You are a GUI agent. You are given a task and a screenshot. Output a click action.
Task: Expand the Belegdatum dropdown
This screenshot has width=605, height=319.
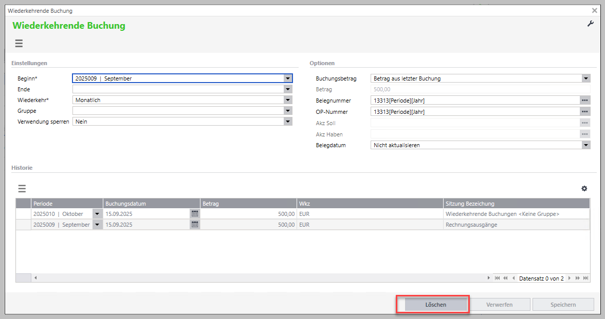pyautogui.click(x=586, y=145)
